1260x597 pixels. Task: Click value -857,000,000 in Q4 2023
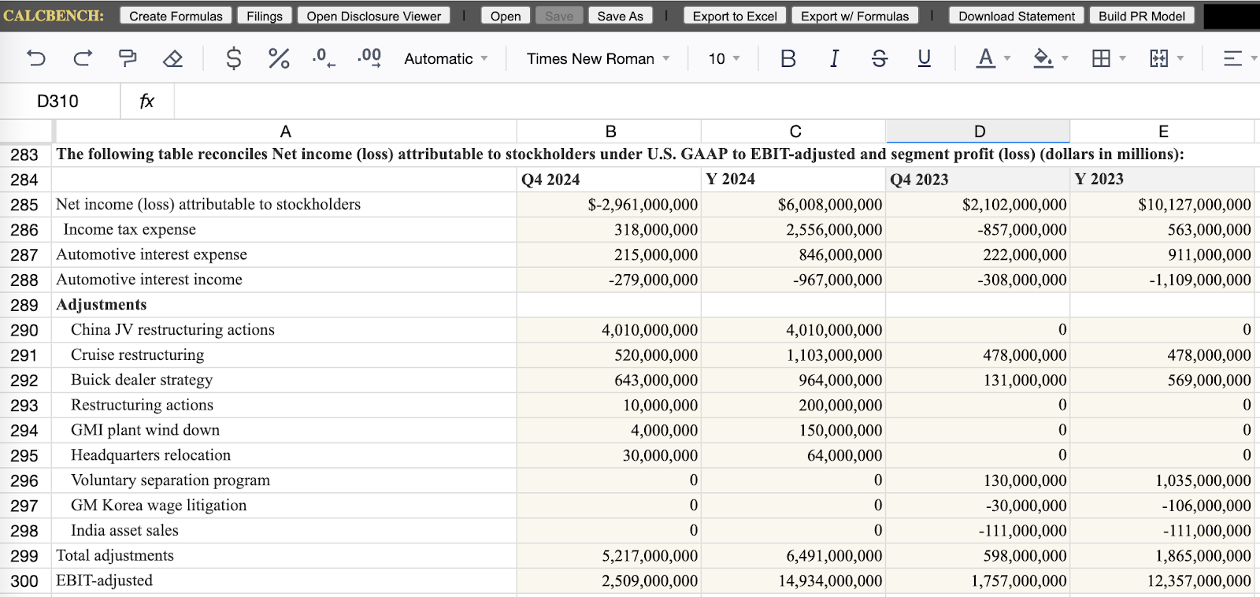pyautogui.click(x=977, y=230)
